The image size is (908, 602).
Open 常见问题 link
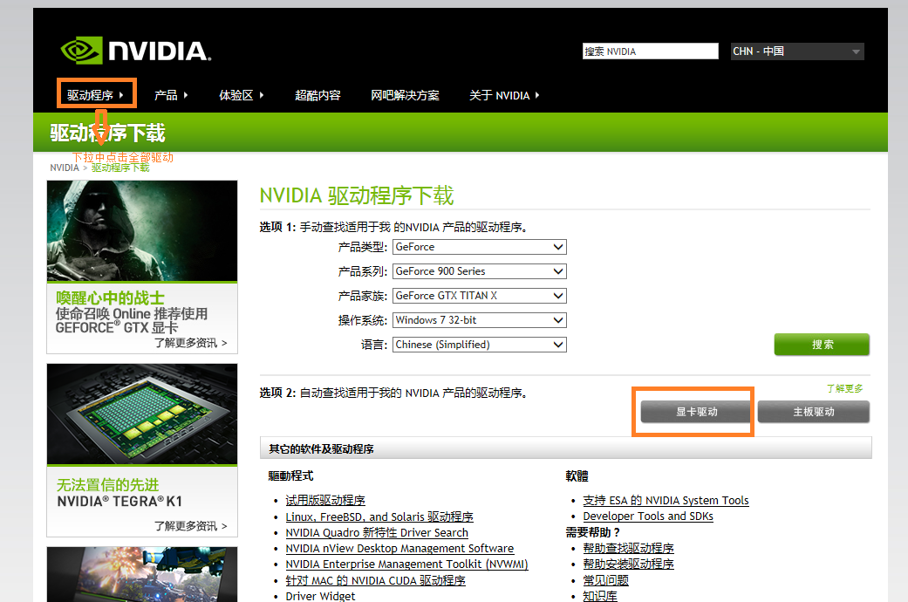pyautogui.click(x=605, y=580)
